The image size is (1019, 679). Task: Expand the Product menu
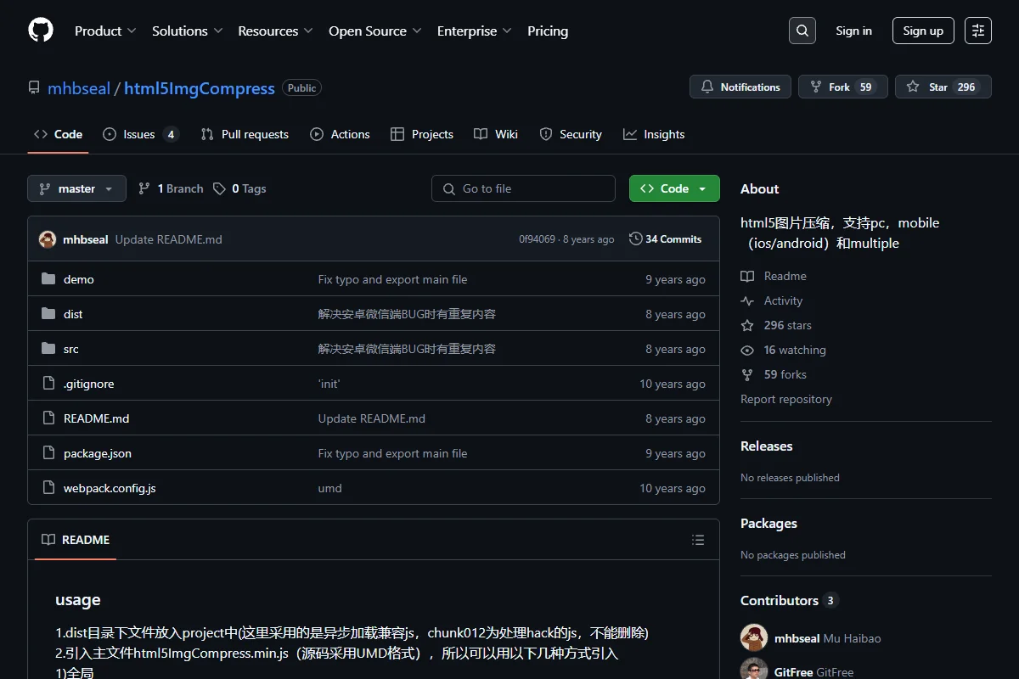click(x=105, y=31)
